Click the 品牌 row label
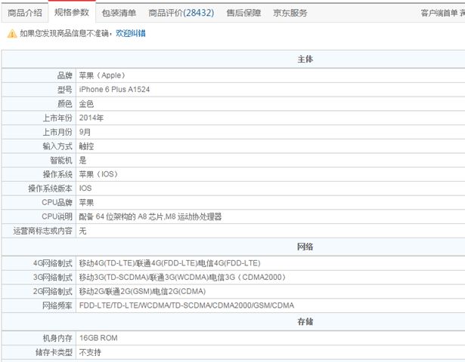Image resolution: width=465 pixels, height=362 pixels. click(x=65, y=75)
